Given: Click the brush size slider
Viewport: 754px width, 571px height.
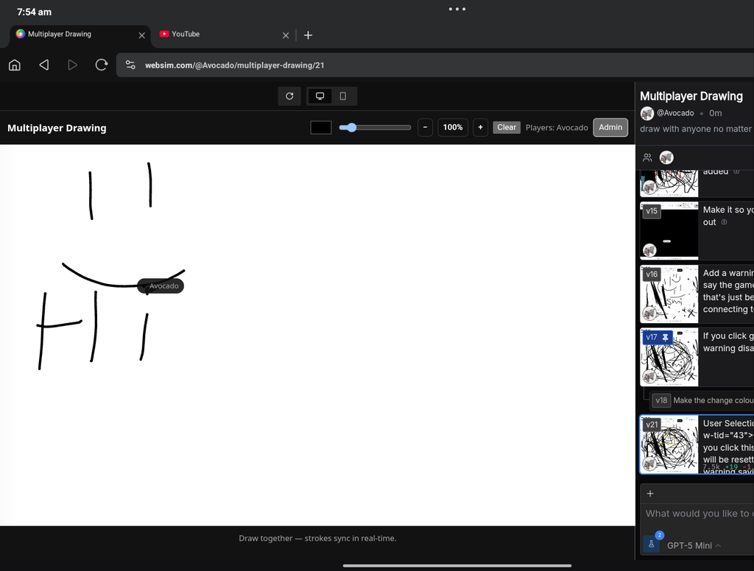Looking at the screenshot, I should tap(375, 127).
